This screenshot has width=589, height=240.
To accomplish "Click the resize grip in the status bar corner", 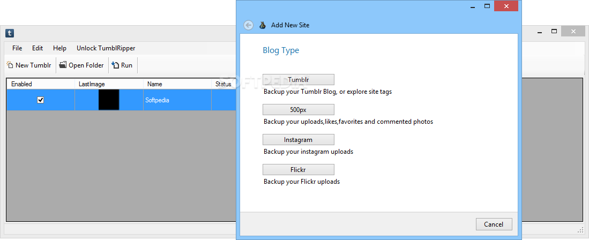I will click(x=581, y=230).
